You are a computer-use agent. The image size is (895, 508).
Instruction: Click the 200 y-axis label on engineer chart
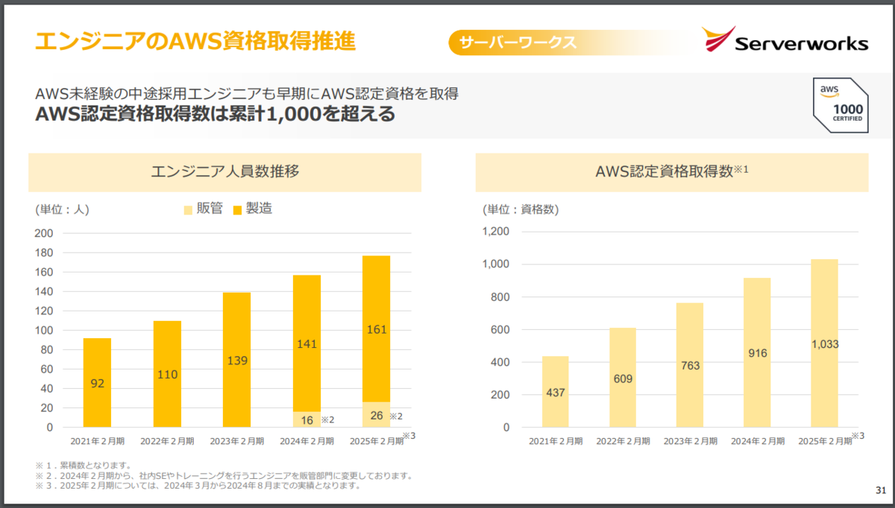[x=44, y=233]
